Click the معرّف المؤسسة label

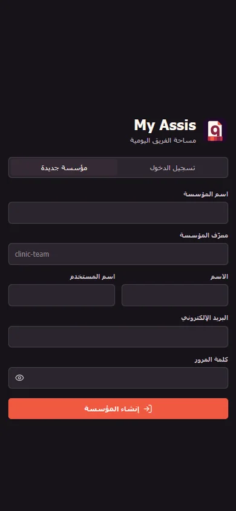click(x=204, y=236)
